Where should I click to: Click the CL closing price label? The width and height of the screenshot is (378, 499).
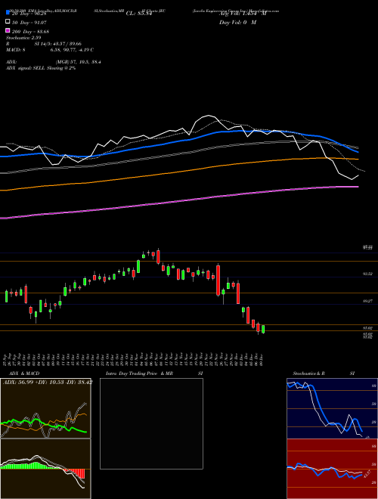tap(139, 14)
